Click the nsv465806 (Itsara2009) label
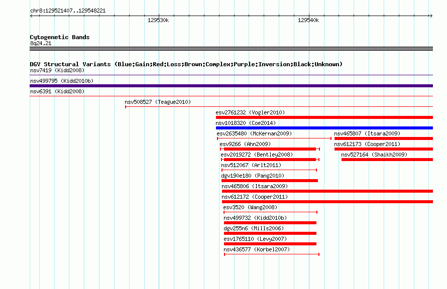Screen dimensions: 447x289 point(255,186)
